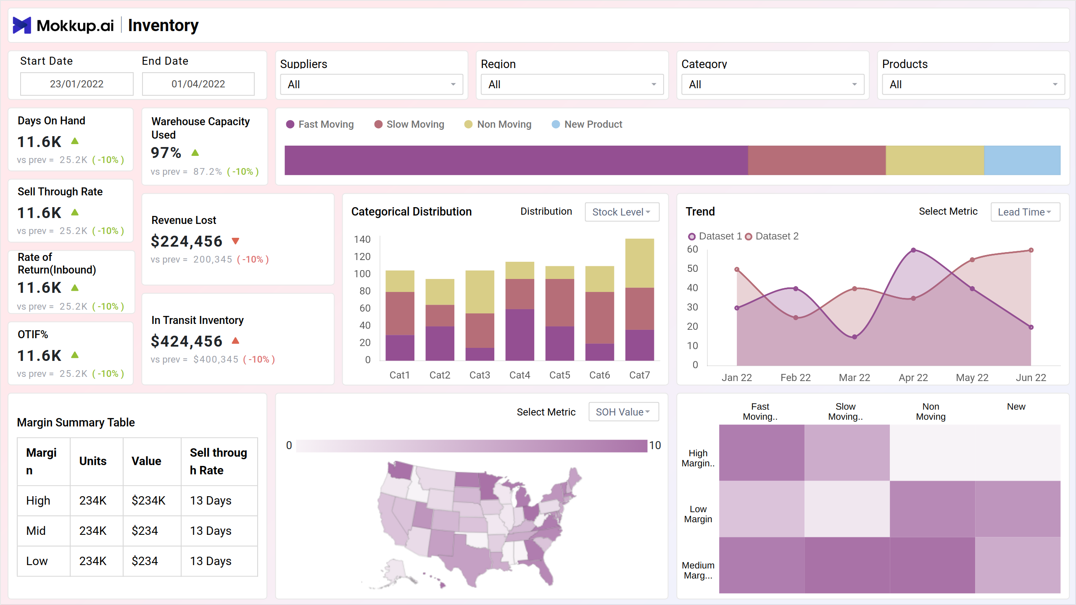This screenshot has height=605, width=1076.
Task: Click the rose Slow Moving bar segment
Action: 817,160
